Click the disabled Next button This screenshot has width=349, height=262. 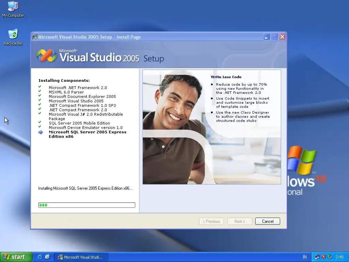click(x=240, y=221)
